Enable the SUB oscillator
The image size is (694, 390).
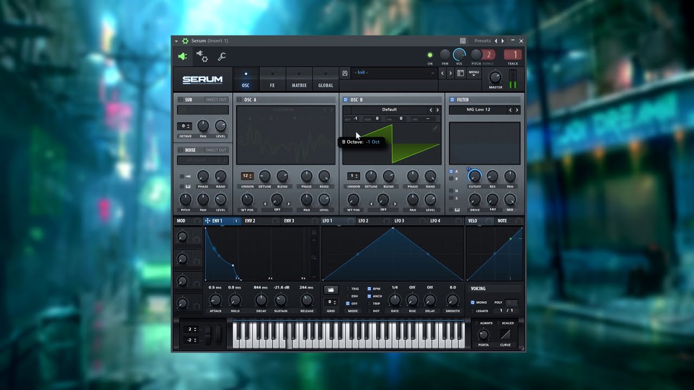[x=181, y=100]
